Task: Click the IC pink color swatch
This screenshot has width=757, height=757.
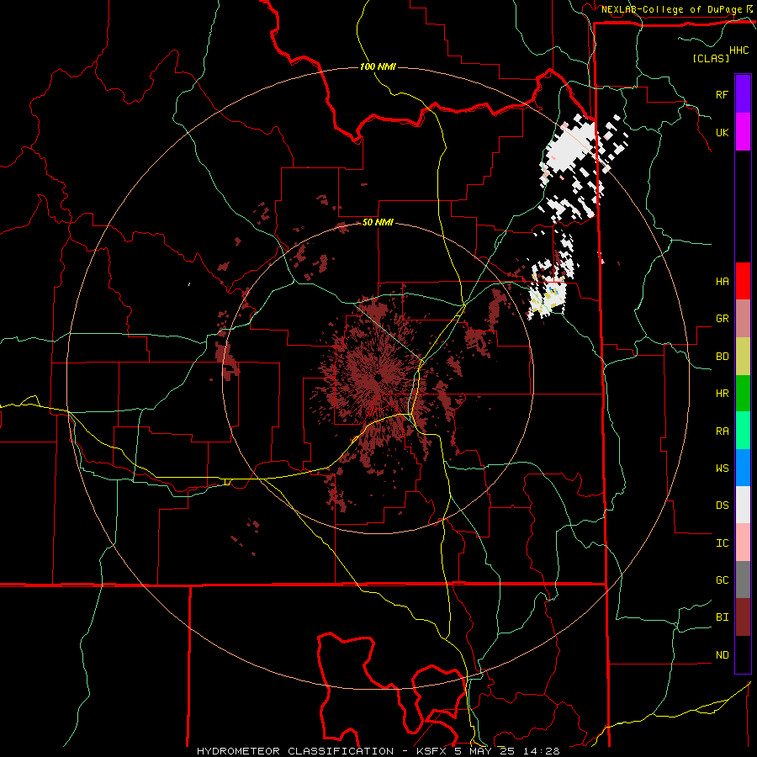Action: [x=743, y=543]
